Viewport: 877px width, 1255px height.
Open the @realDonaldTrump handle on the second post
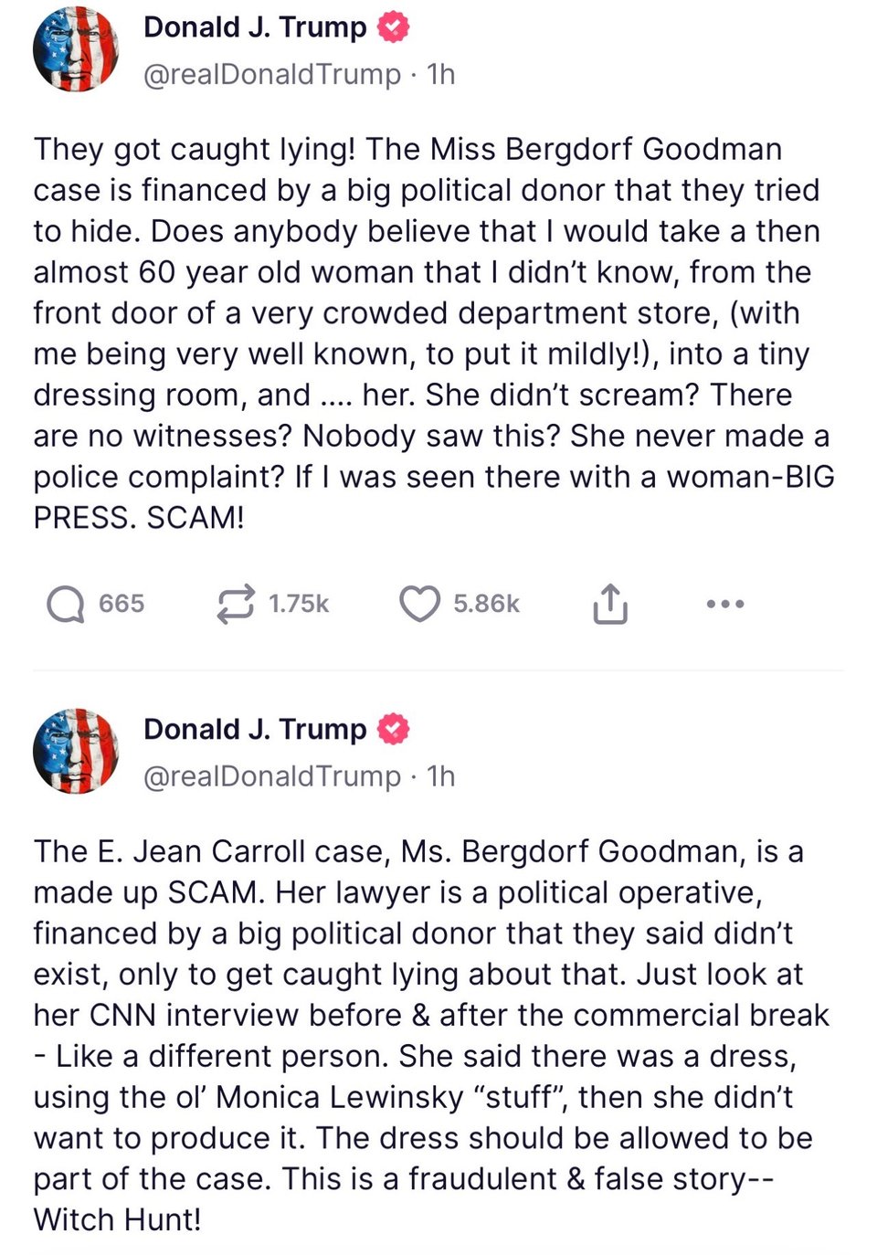272,775
